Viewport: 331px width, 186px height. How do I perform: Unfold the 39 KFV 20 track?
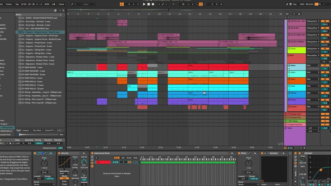289,21
